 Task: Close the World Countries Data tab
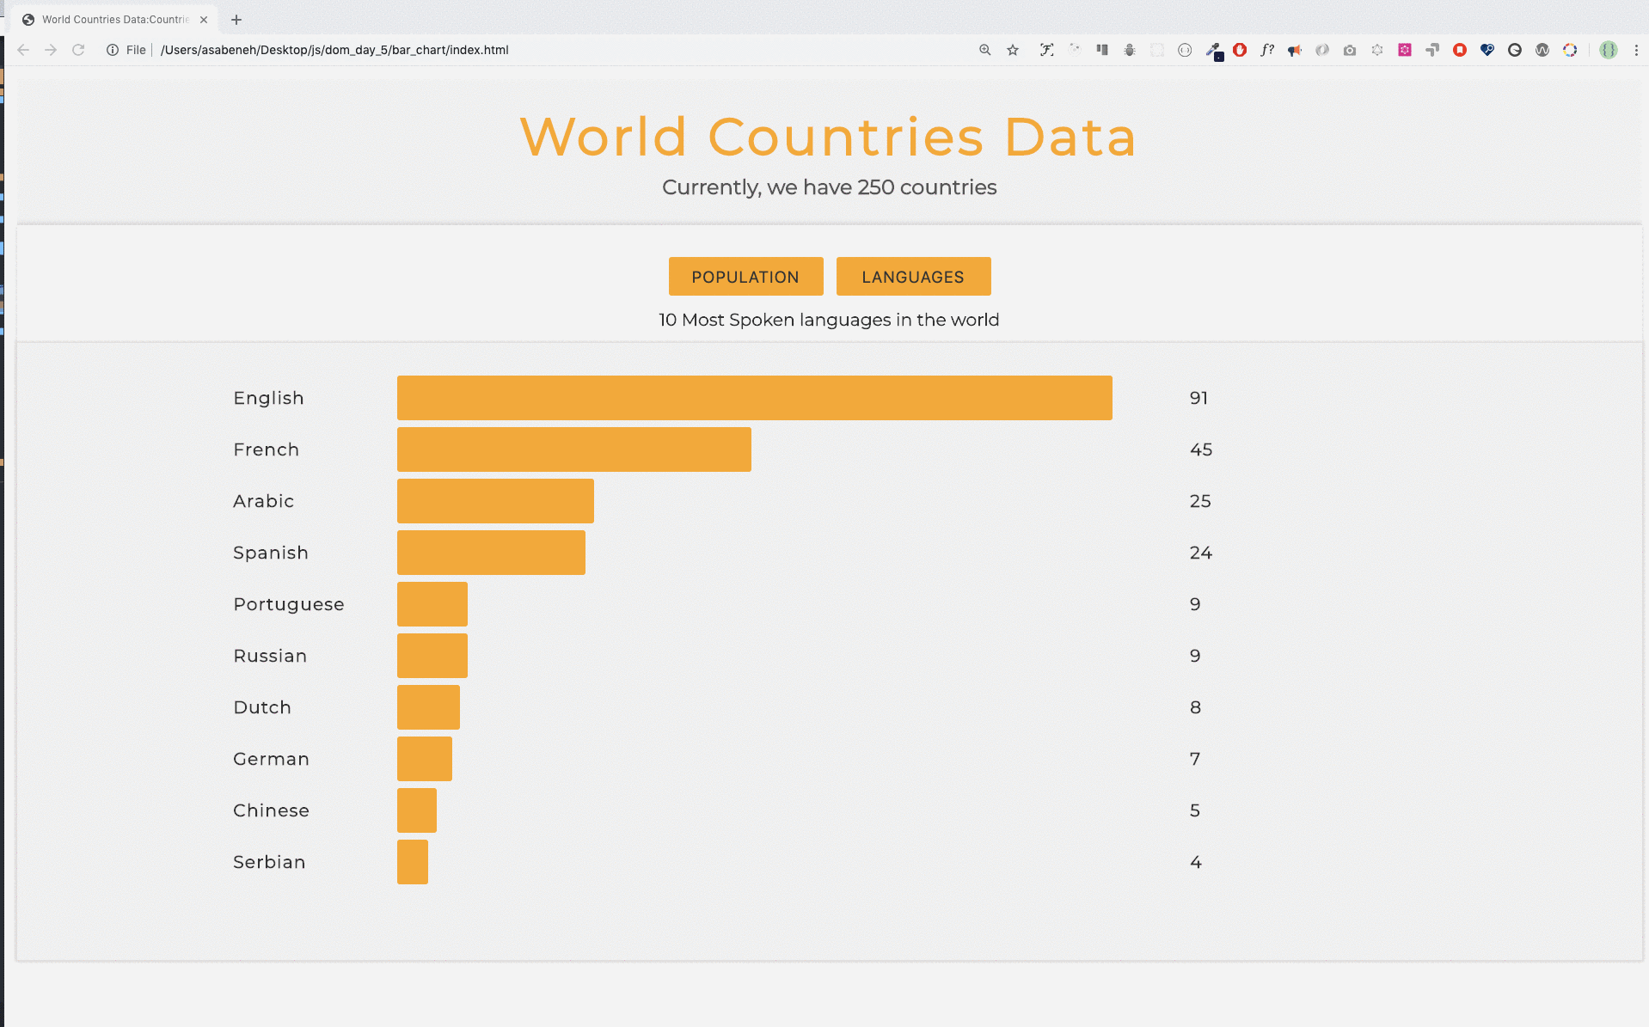tap(204, 19)
